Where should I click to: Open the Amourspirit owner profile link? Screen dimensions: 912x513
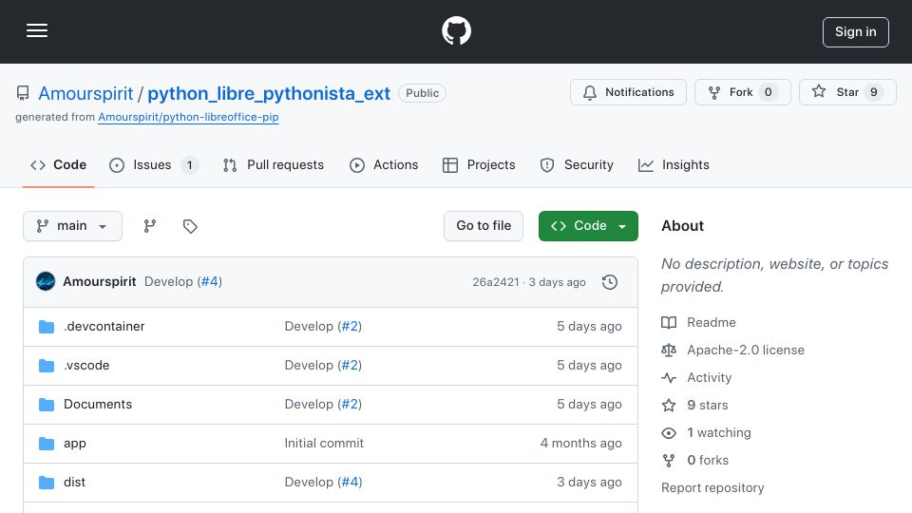(x=85, y=93)
